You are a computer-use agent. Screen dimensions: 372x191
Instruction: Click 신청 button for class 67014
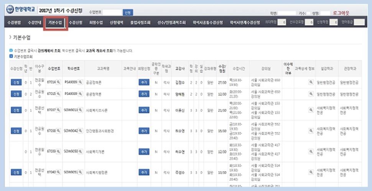(16, 82)
